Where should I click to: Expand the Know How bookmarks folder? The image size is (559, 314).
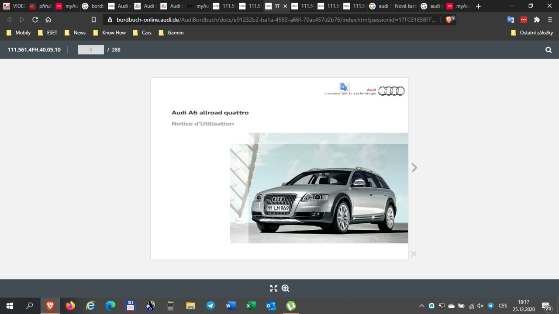coord(110,33)
